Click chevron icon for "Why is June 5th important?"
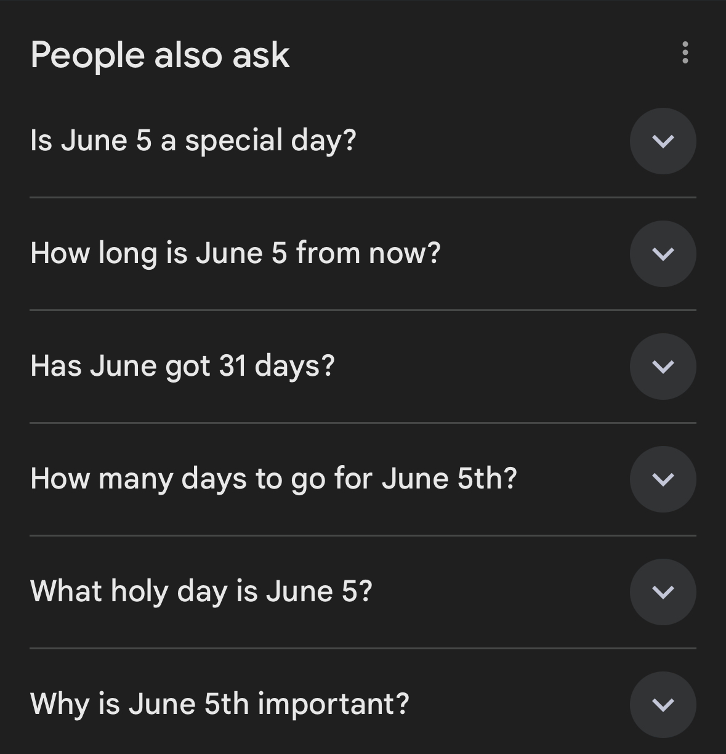Viewport: 726px width, 754px height. click(663, 705)
